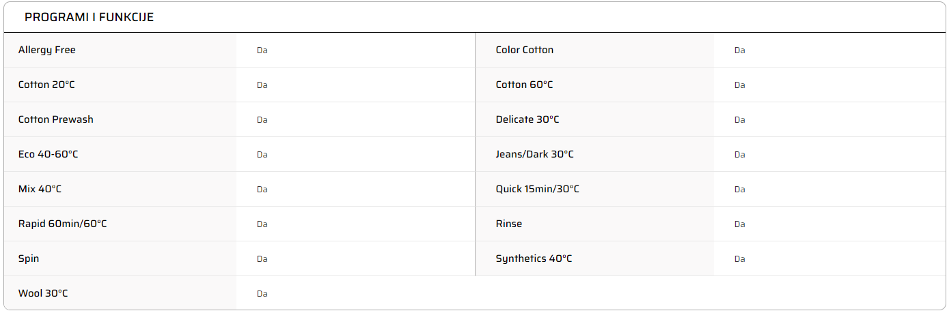Image resolution: width=949 pixels, height=313 pixels.
Task: Select the Allergy Free row label
Action: pyautogui.click(x=47, y=50)
